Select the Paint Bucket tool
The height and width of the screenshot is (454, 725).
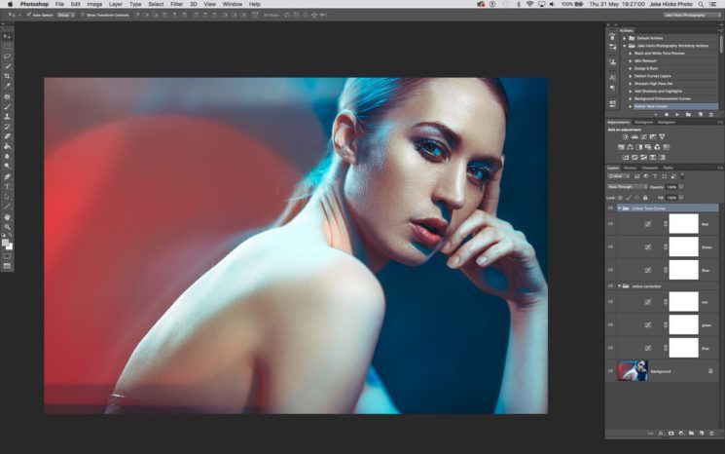[7, 147]
